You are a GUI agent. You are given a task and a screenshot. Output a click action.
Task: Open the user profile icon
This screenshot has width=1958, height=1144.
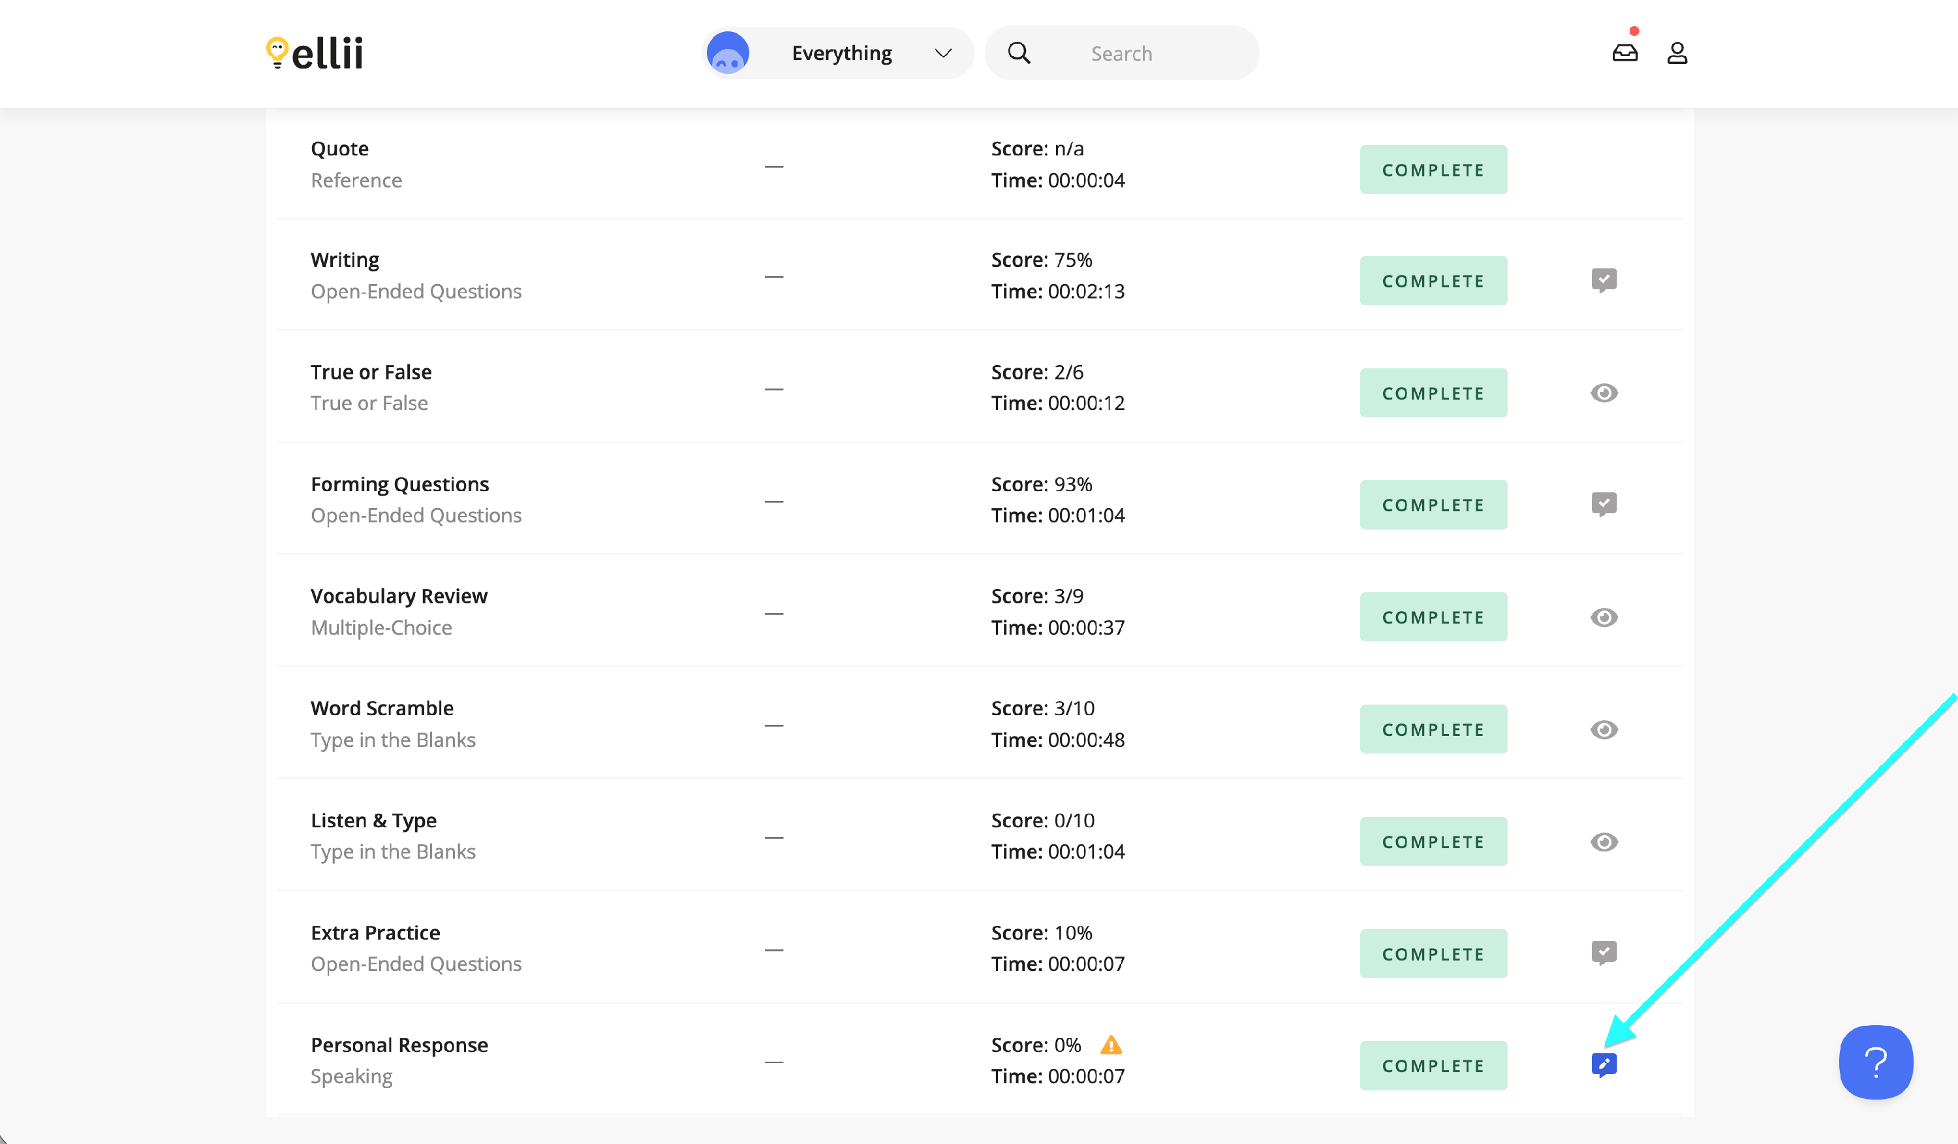click(x=1677, y=53)
